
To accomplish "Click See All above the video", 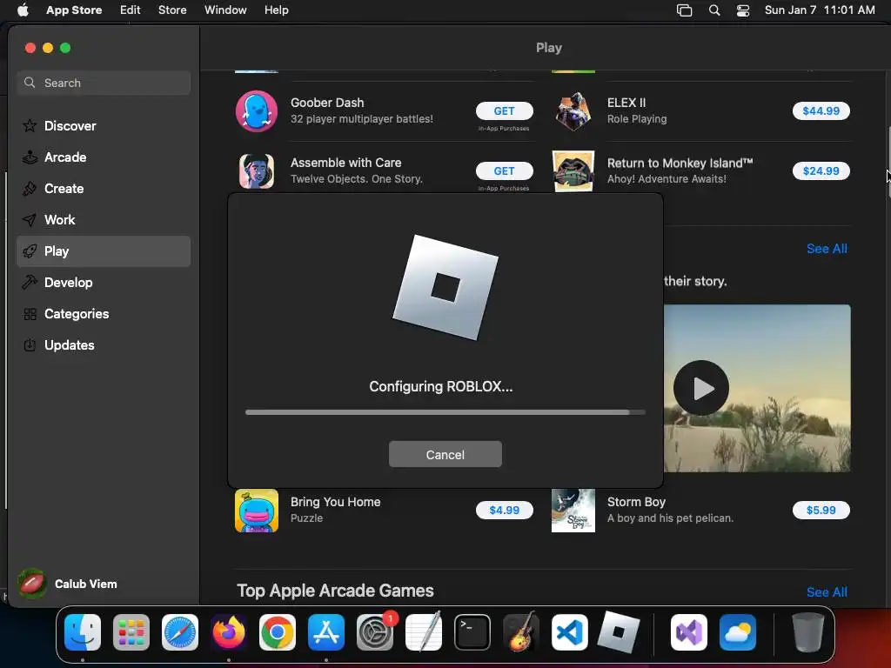I will coord(827,249).
